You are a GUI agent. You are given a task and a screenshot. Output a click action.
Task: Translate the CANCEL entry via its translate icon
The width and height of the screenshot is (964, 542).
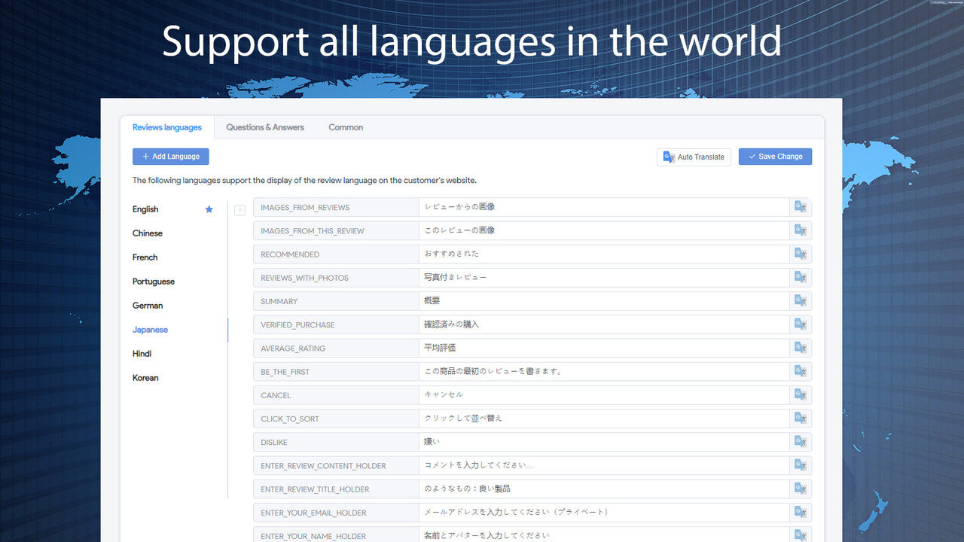(800, 394)
